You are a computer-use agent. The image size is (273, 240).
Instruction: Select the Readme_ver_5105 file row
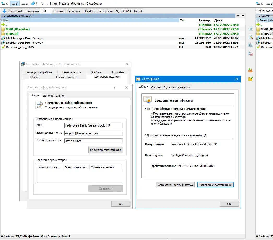point(123,47)
